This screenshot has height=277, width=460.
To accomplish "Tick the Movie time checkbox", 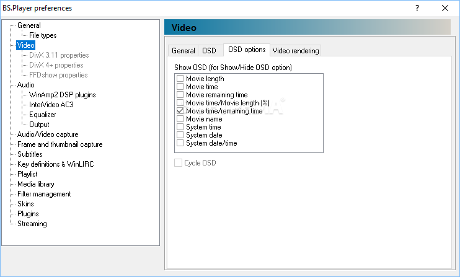I will coord(180,87).
